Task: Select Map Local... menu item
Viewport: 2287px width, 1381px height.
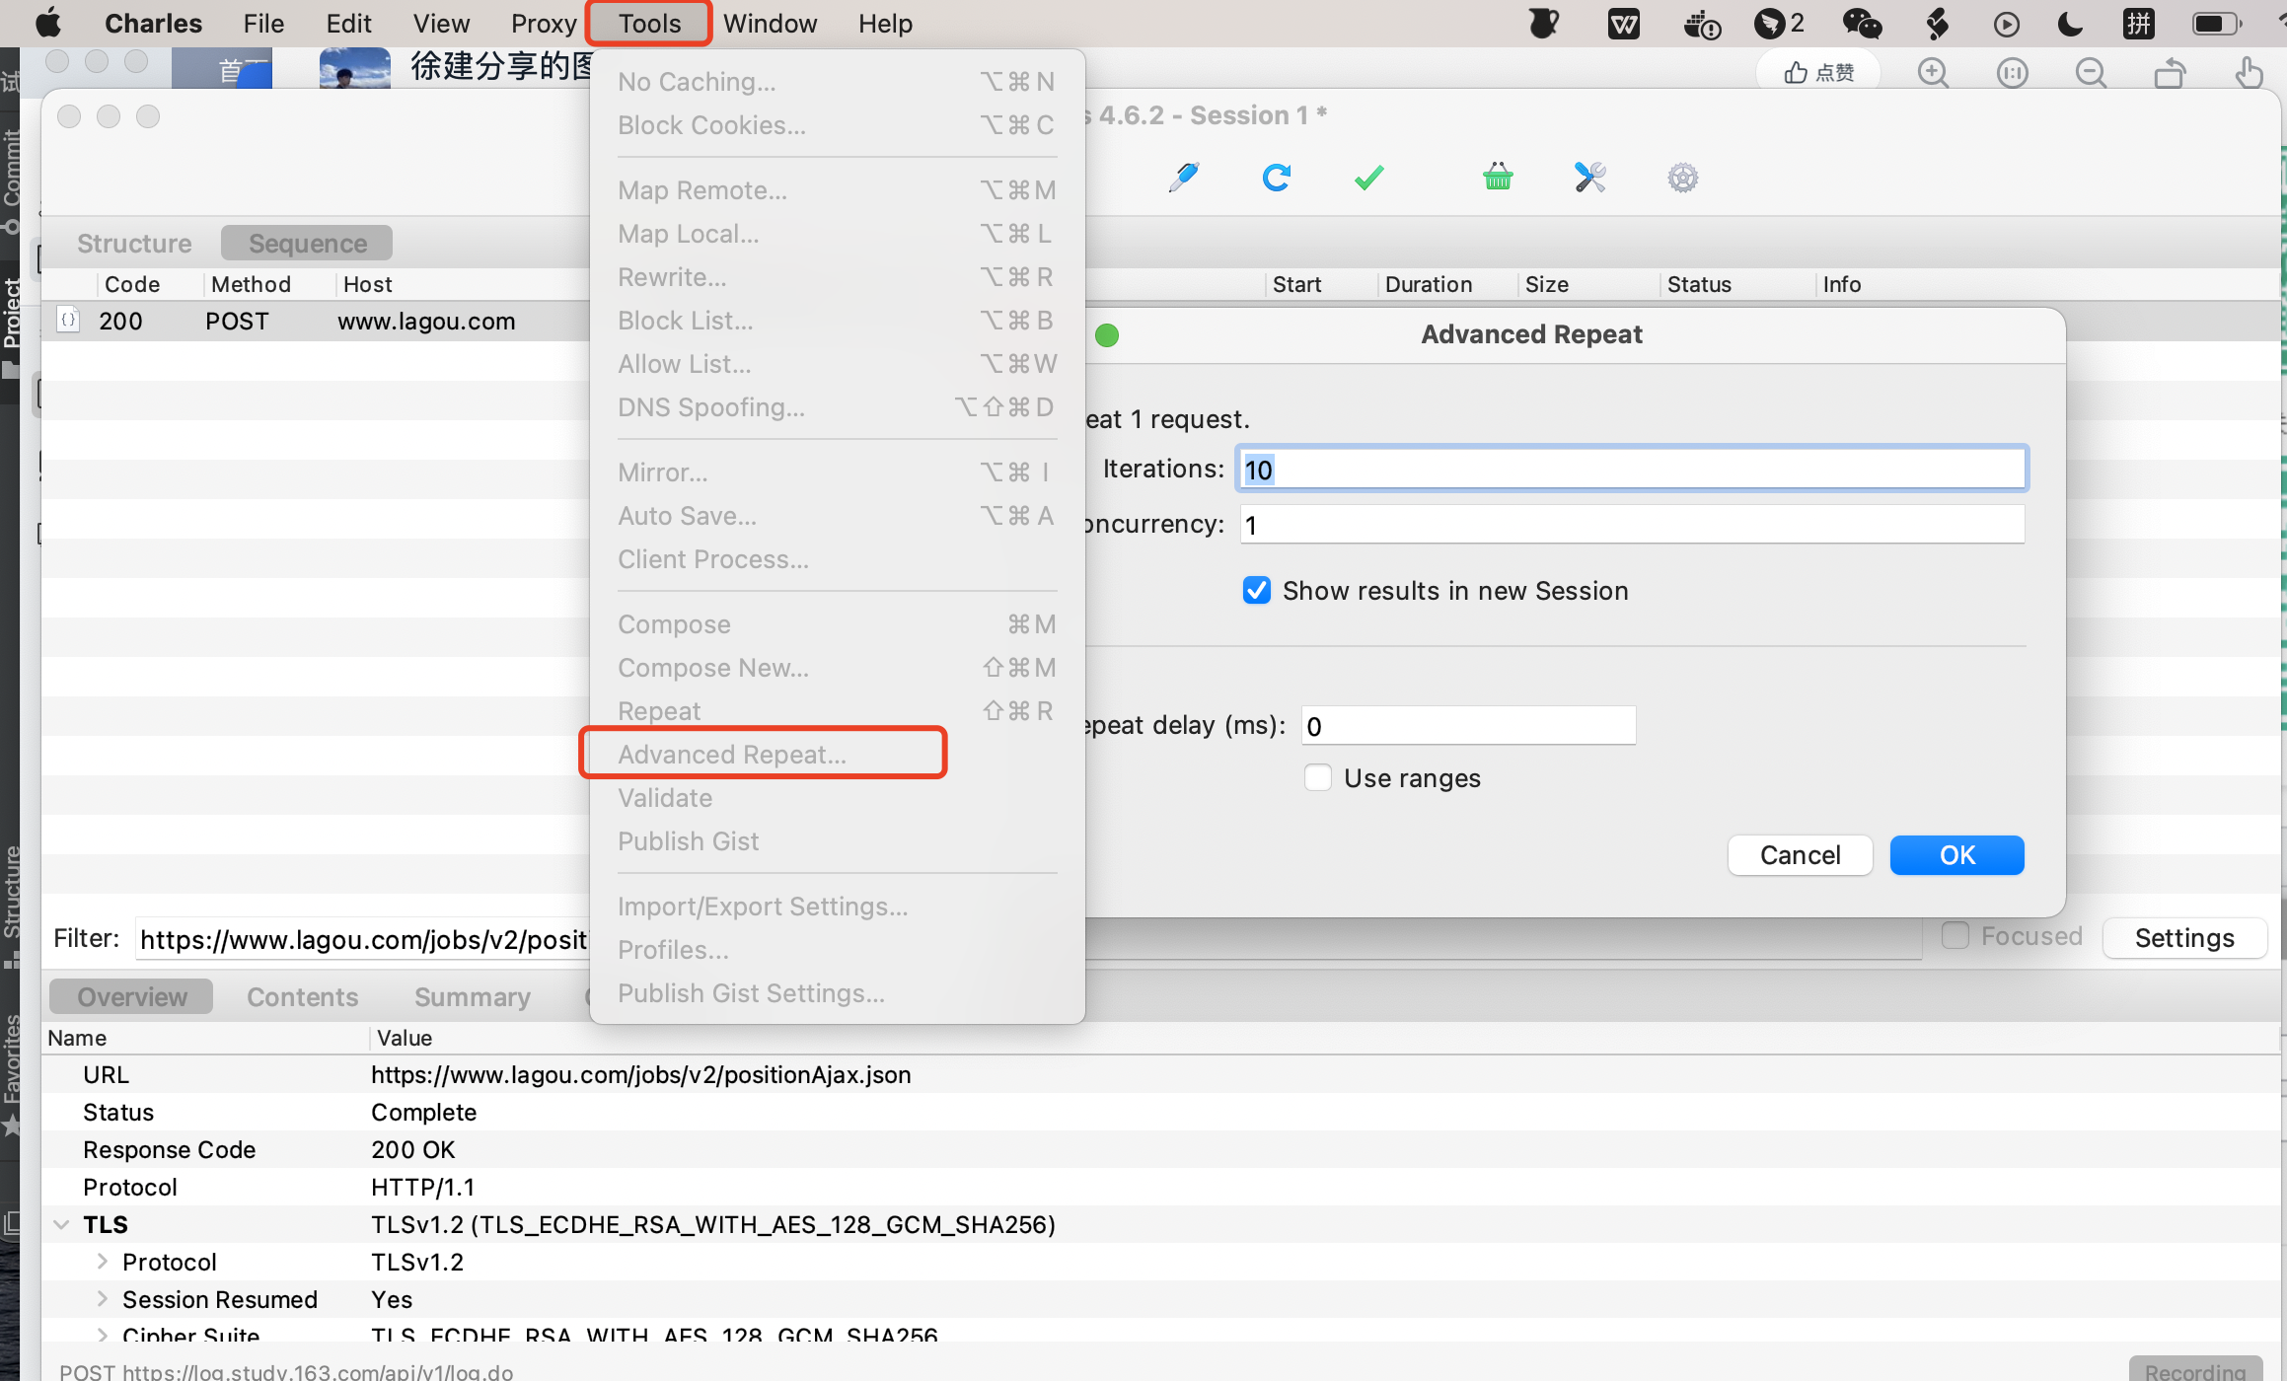Action: click(688, 234)
